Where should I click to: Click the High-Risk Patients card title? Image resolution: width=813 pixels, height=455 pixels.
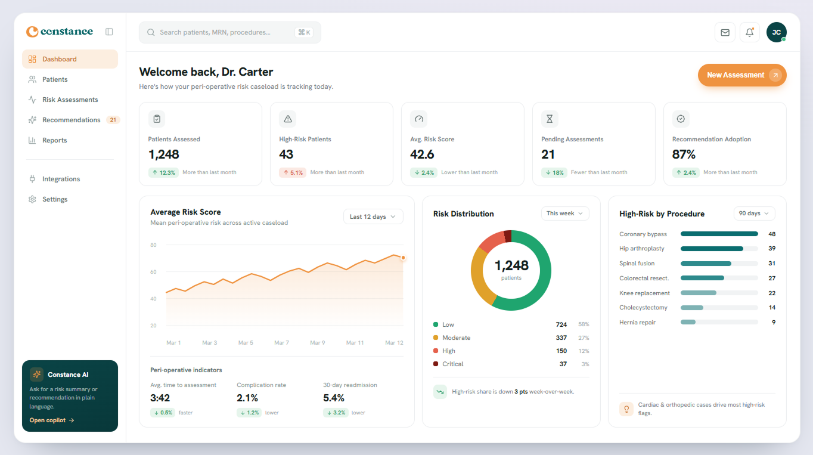click(305, 139)
